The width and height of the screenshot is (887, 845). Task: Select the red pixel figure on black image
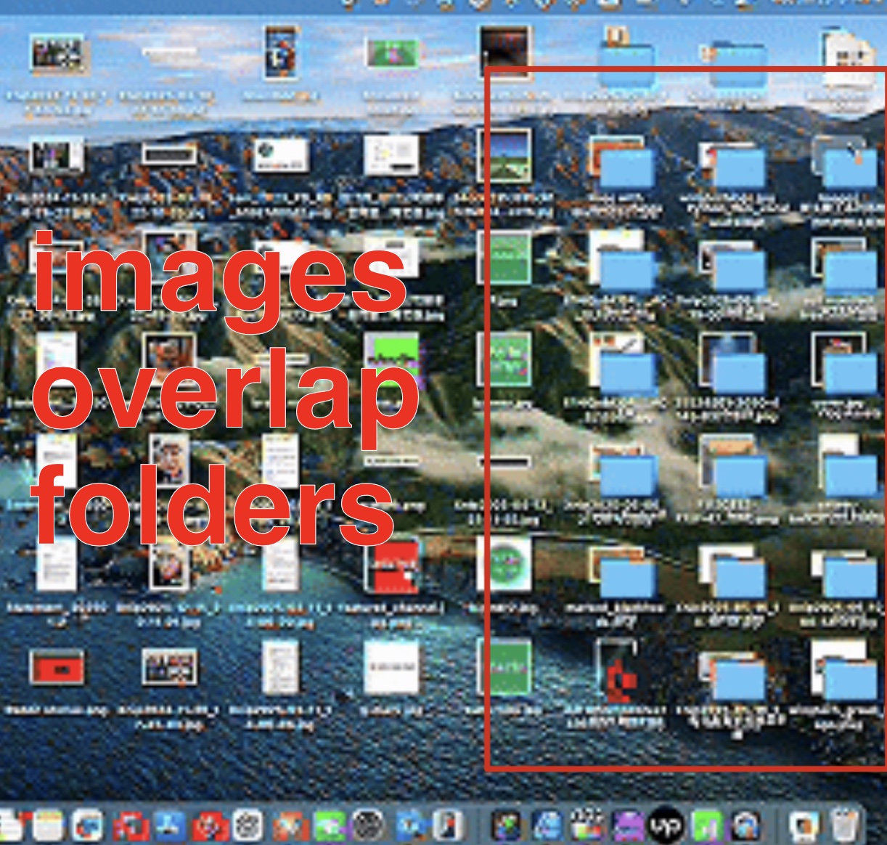click(616, 669)
